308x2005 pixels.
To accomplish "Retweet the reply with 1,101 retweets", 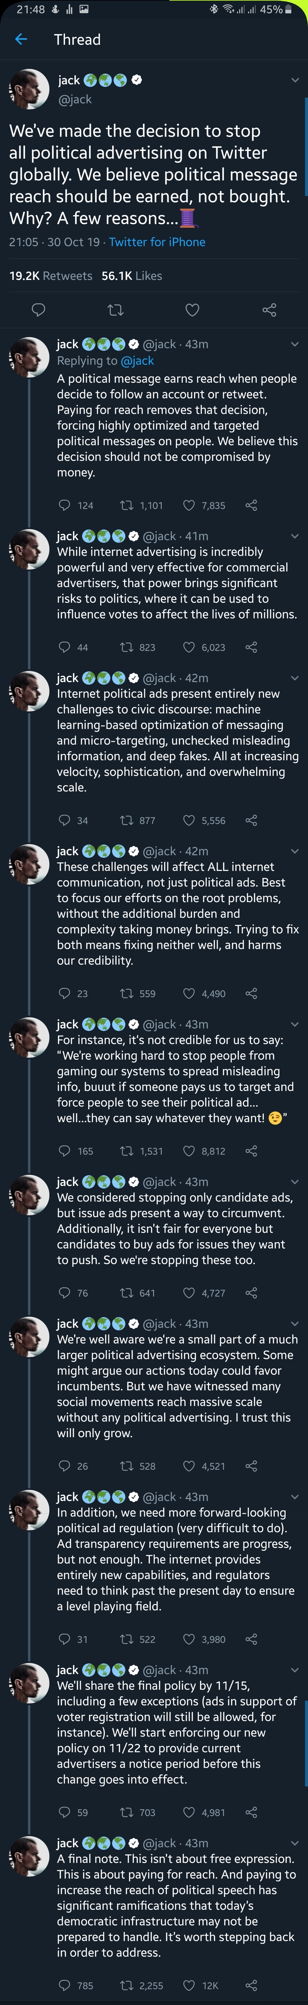I will point(126,505).
